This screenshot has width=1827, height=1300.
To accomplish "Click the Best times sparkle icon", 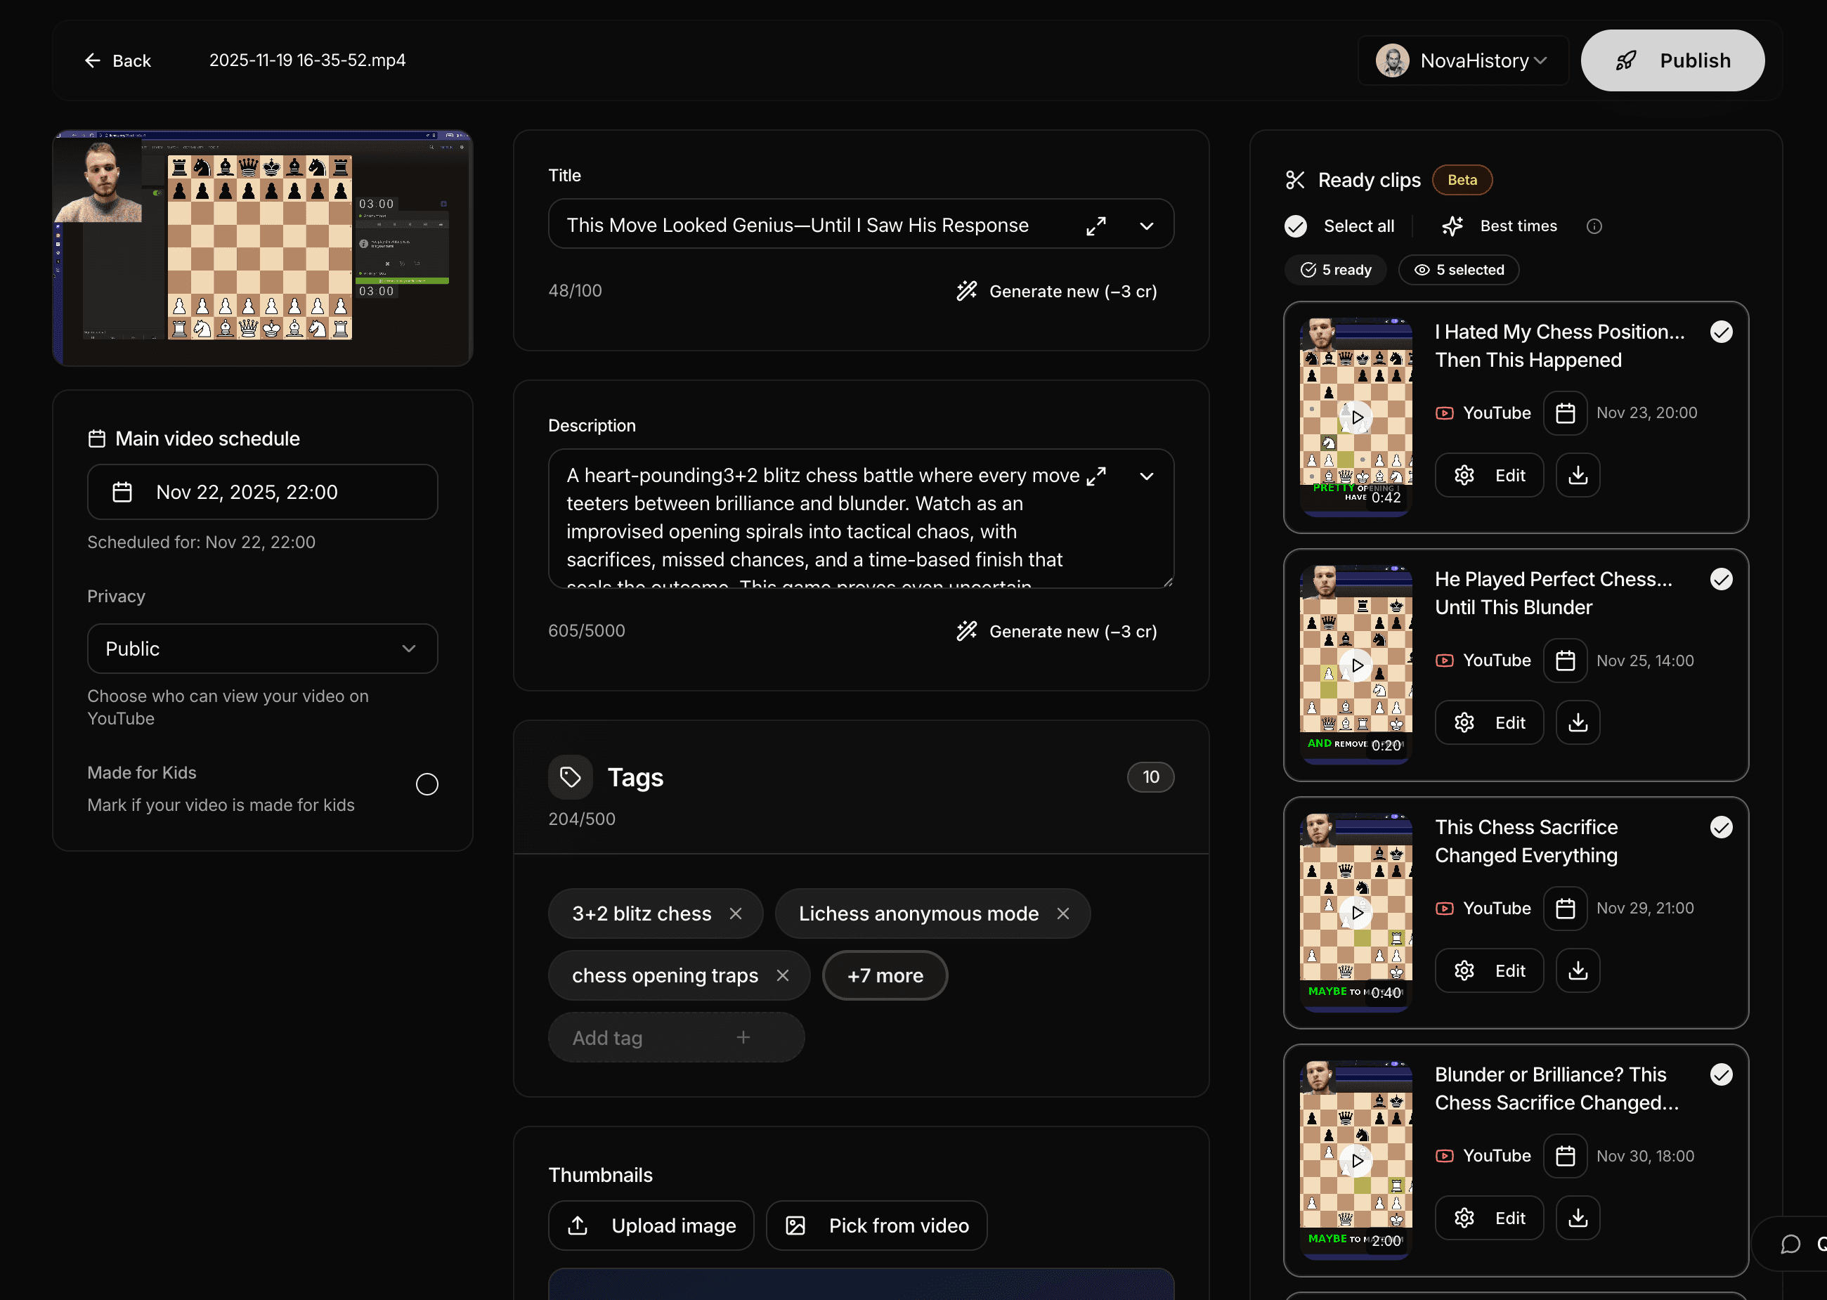I will 1452,226.
